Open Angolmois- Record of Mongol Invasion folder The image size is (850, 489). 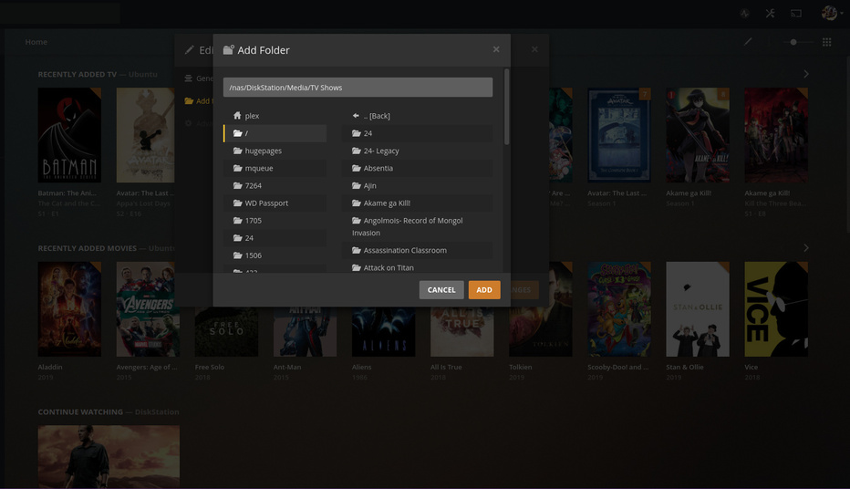coord(418,226)
